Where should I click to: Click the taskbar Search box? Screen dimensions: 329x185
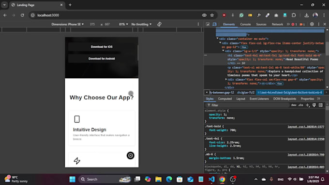tap(105, 179)
